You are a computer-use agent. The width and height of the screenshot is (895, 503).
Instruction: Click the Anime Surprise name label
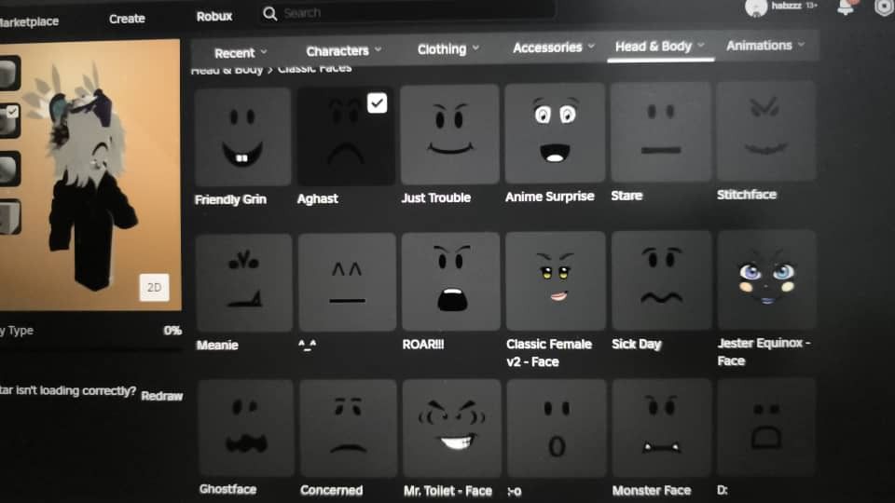click(550, 197)
